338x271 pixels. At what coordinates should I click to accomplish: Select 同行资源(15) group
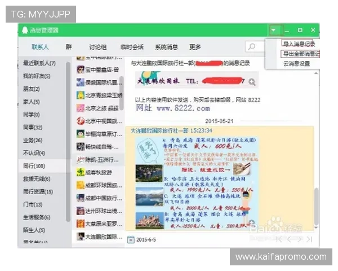[38, 191]
